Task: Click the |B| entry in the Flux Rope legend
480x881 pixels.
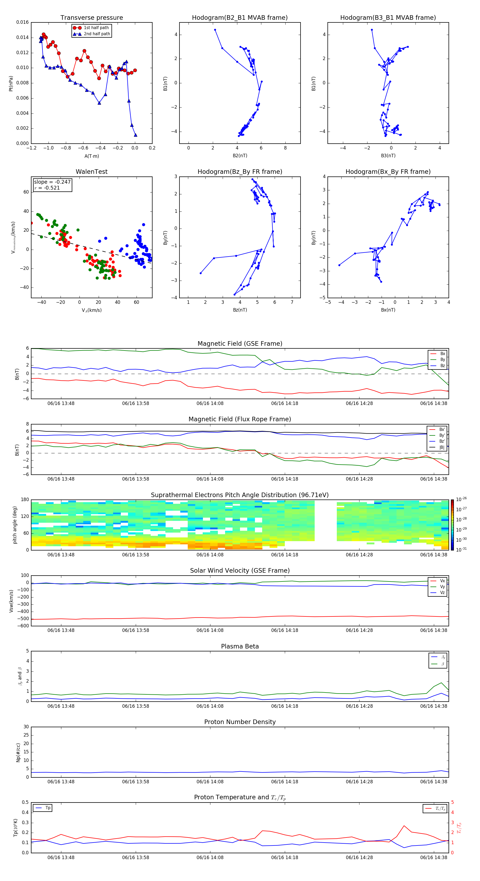Action: (x=437, y=447)
